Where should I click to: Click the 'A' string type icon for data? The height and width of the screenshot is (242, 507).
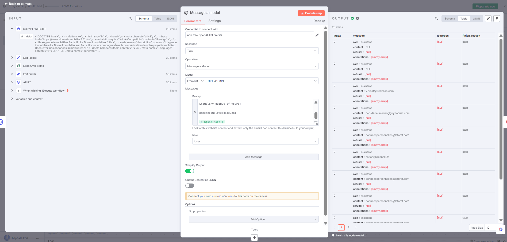[22, 36]
